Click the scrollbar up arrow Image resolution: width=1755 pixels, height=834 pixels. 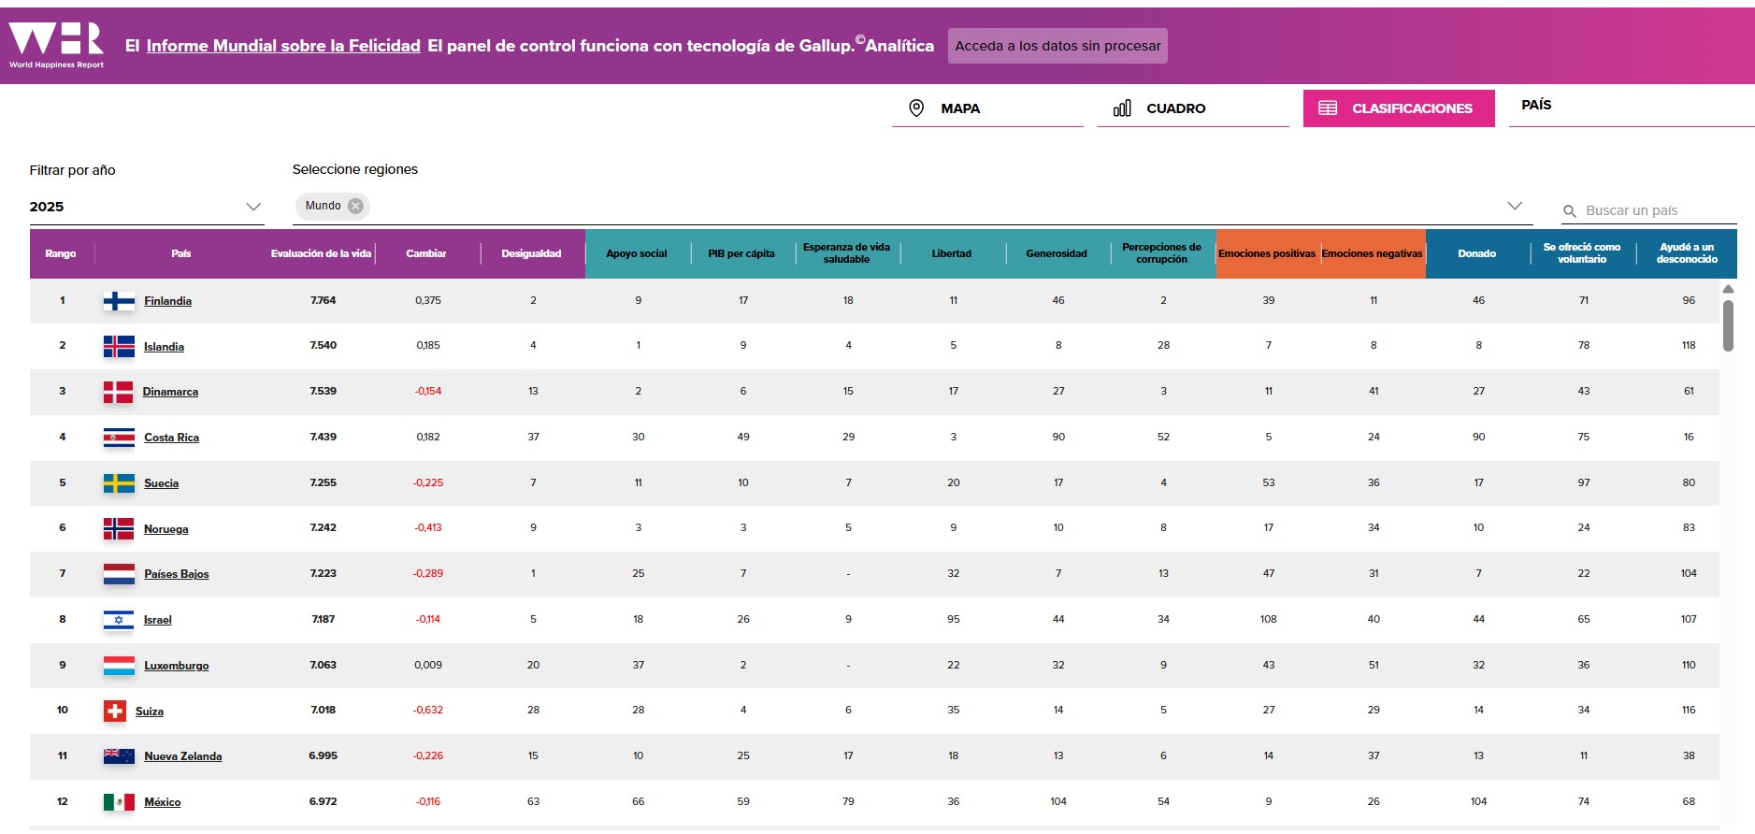[1728, 289]
